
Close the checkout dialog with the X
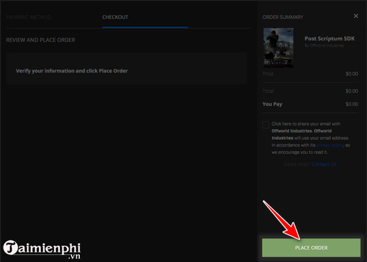[356, 16]
